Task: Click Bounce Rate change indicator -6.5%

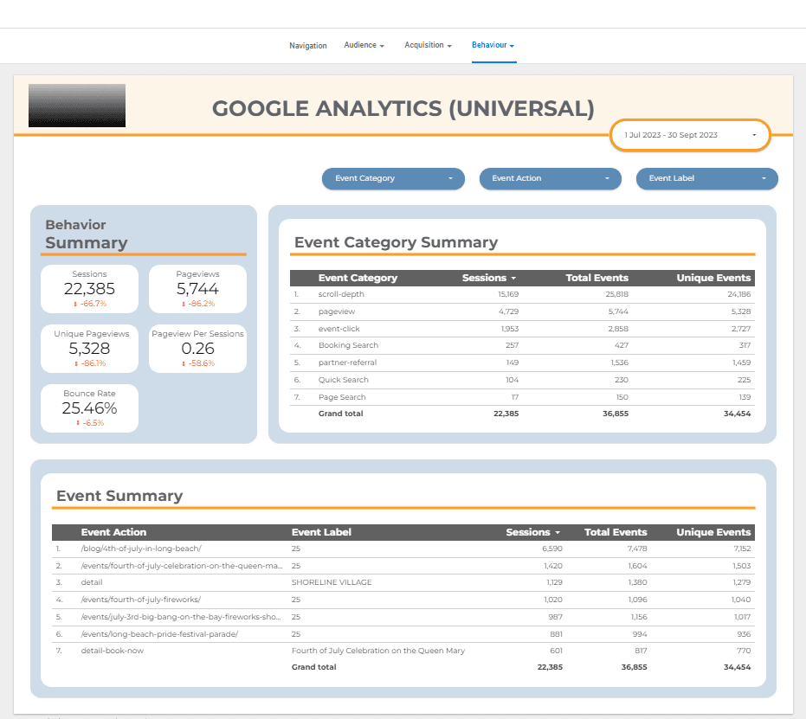Action: tap(90, 423)
